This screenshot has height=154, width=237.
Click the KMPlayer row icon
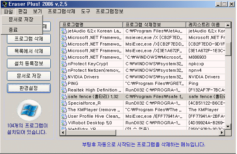coord(64,110)
